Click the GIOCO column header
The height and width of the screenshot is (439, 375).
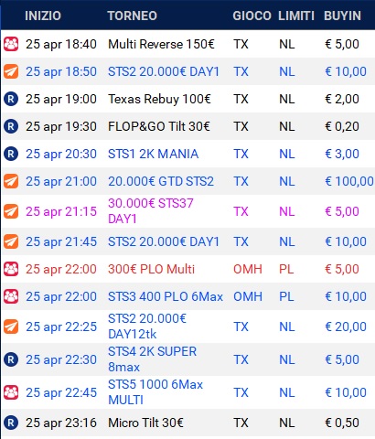pos(252,16)
